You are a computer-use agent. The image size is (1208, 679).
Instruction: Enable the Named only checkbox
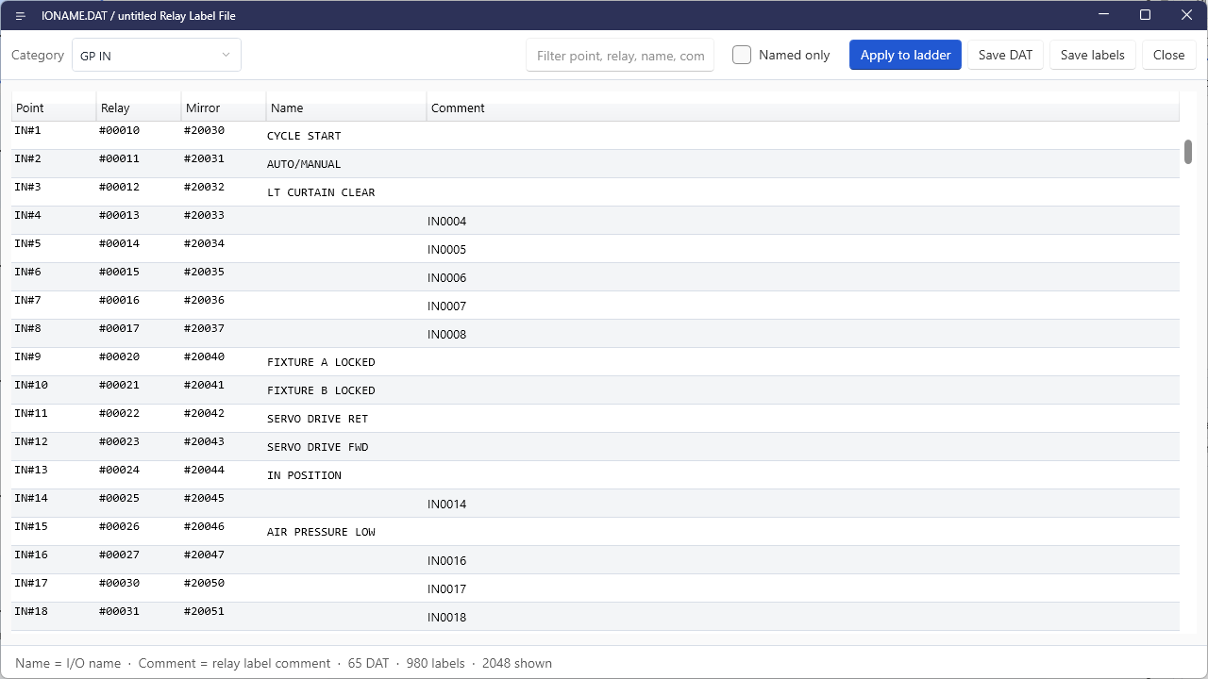pos(742,55)
